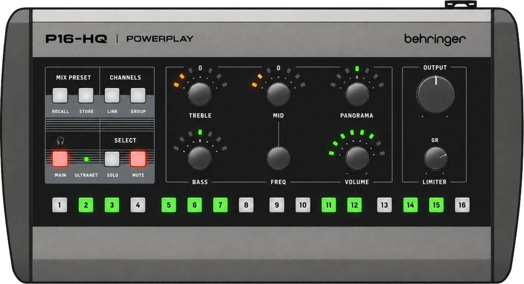
Task: Click the OUTPUT label
Action: [435, 68]
